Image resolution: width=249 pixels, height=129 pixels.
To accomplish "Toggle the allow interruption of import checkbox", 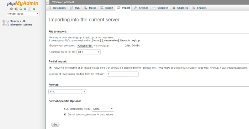I will coord(51,68).
